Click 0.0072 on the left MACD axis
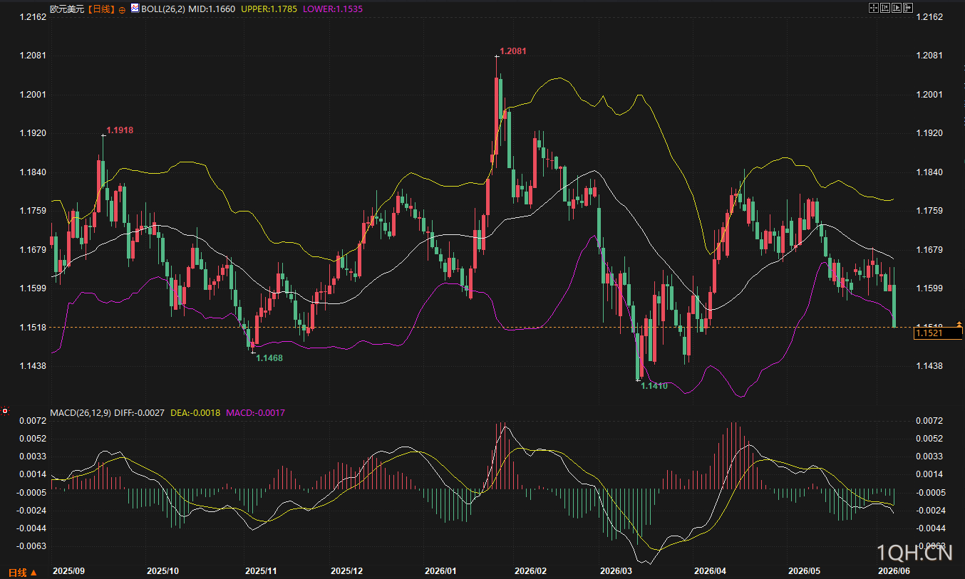 pos(33,421)
